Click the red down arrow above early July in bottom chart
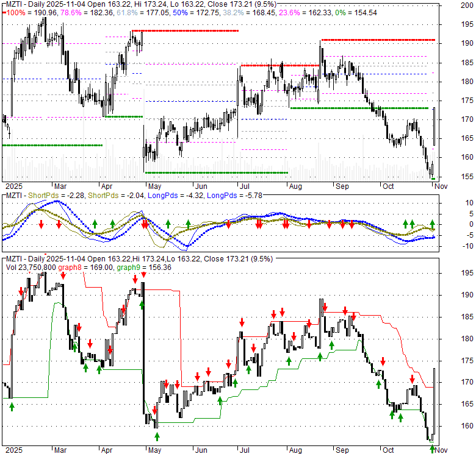The image size is (476, 454). 242,322
